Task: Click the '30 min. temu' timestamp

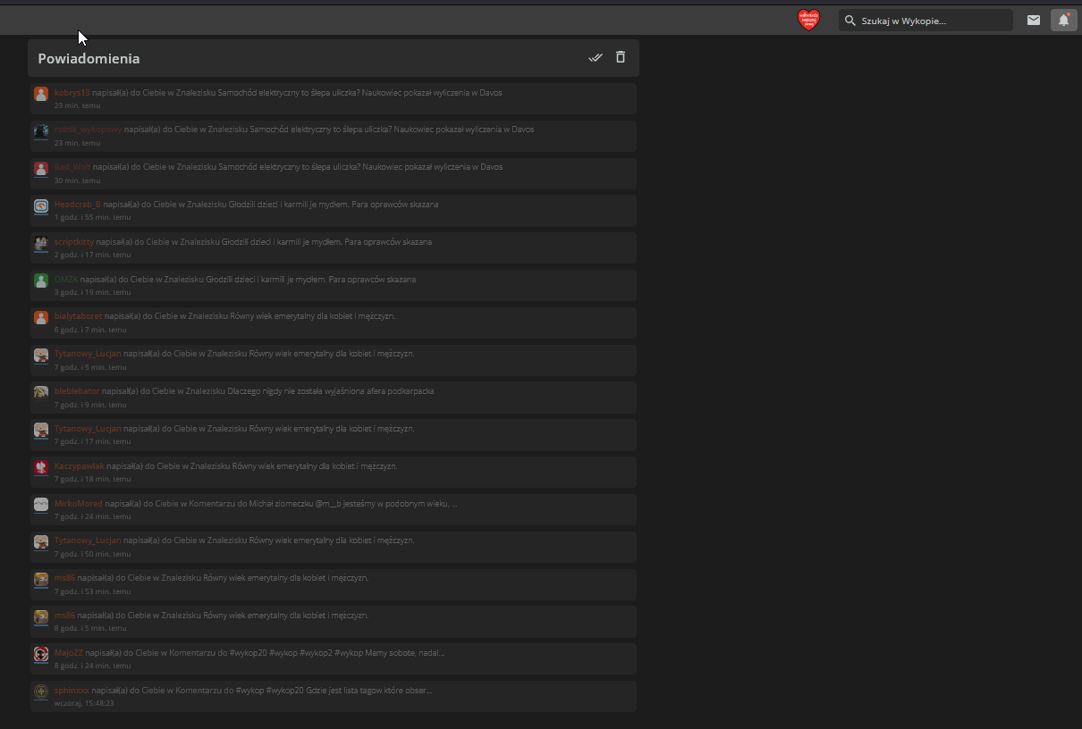Action: pos(77,180)
